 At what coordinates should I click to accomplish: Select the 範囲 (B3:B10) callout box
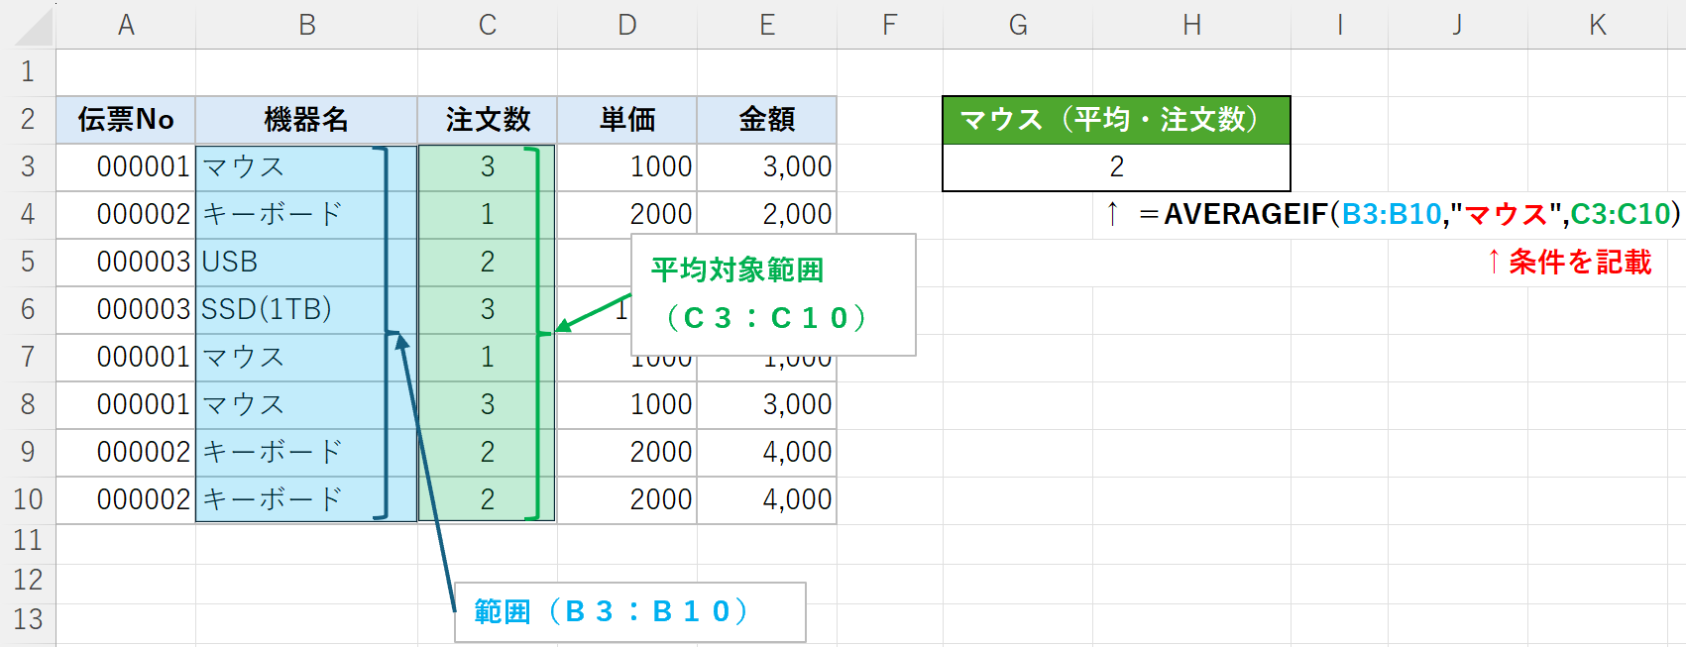(x=629, y=612)
